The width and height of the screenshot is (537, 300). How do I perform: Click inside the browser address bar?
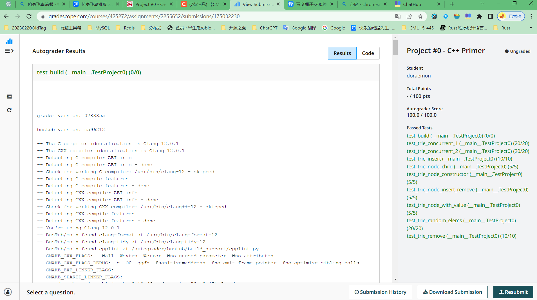pyautogui.click(x=197, y=16)
